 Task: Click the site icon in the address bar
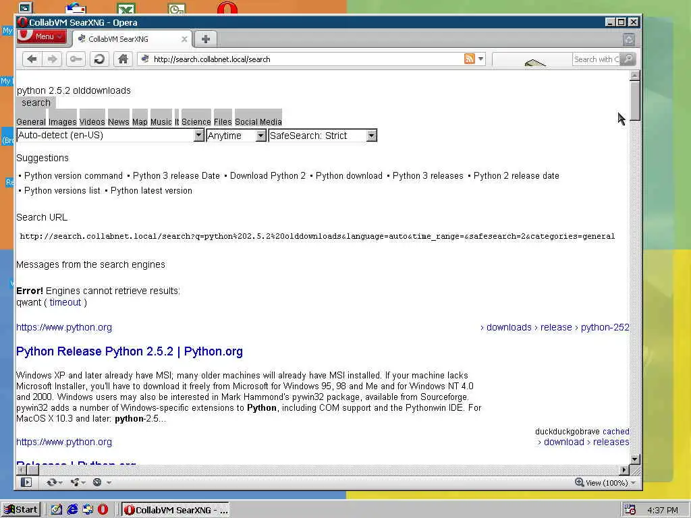(x=145, y=59)
